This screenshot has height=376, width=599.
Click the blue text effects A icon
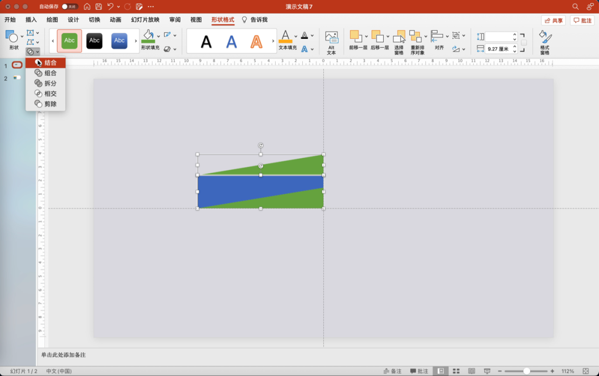click(x=304, y=49)
